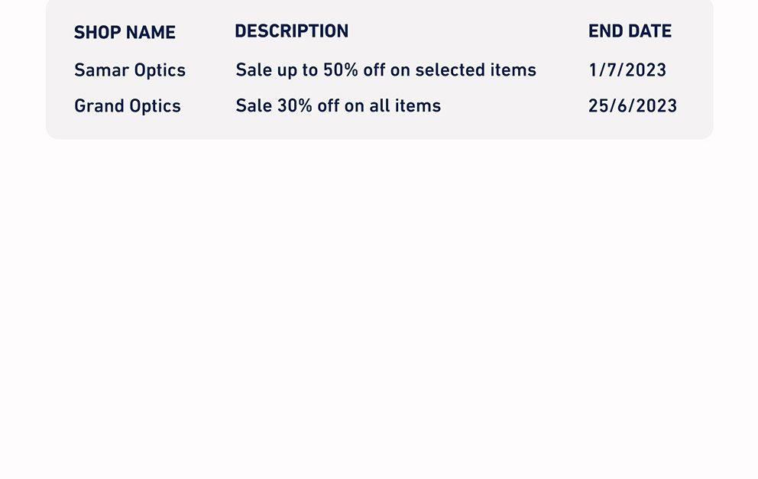Click the word 'Sale' in Grand Optics row

tap(254, 105)
